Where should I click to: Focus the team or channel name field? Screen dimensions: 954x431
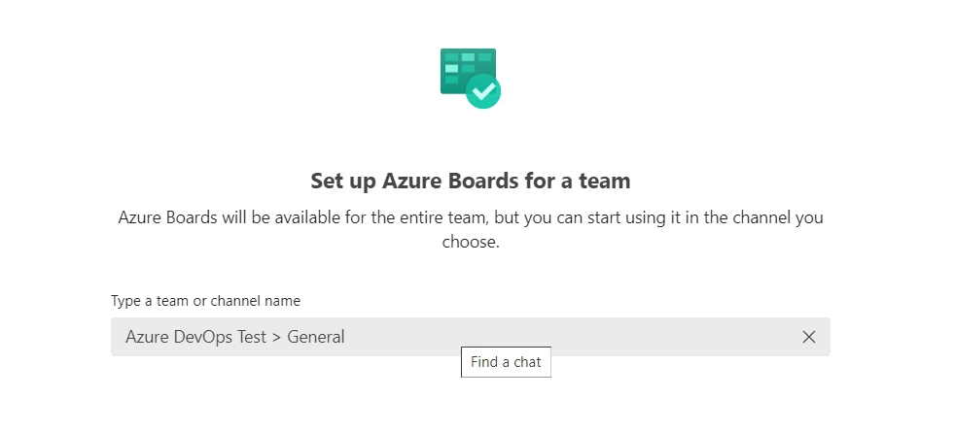[471, 336]
